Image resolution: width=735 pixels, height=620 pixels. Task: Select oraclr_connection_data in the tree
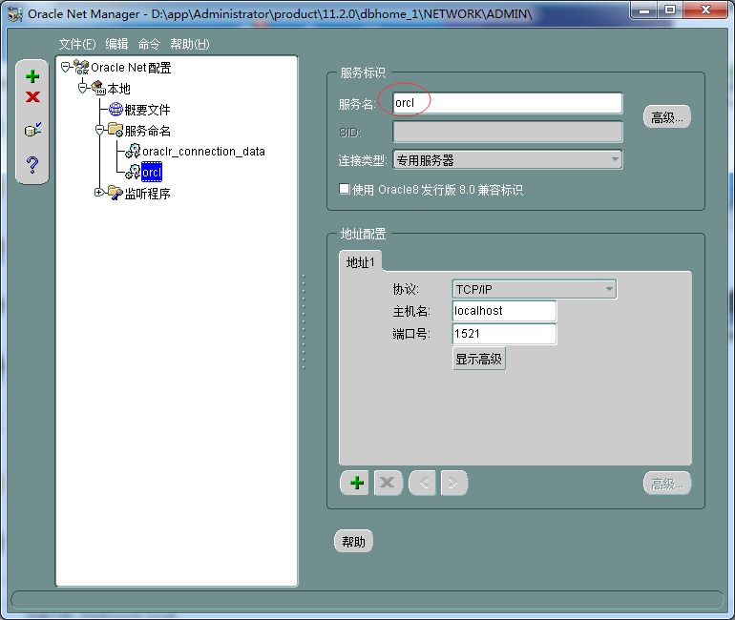[x=203, y=152]
